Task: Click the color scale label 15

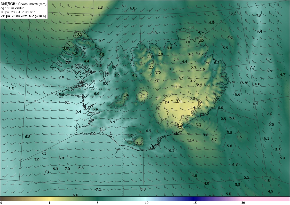Action: pos(195,203)
